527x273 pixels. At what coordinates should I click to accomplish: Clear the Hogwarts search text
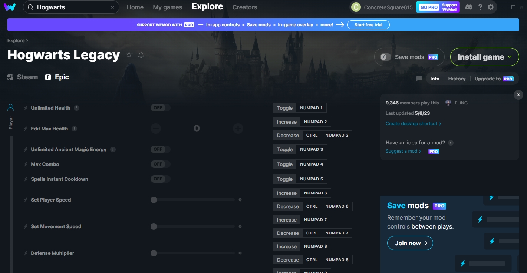pos(112,7)
